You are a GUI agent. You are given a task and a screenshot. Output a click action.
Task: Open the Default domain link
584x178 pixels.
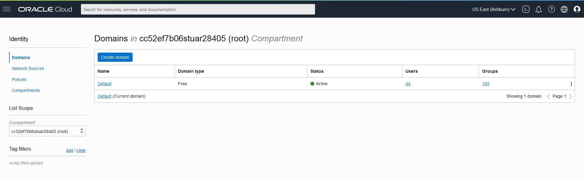(x=104, y=84)
